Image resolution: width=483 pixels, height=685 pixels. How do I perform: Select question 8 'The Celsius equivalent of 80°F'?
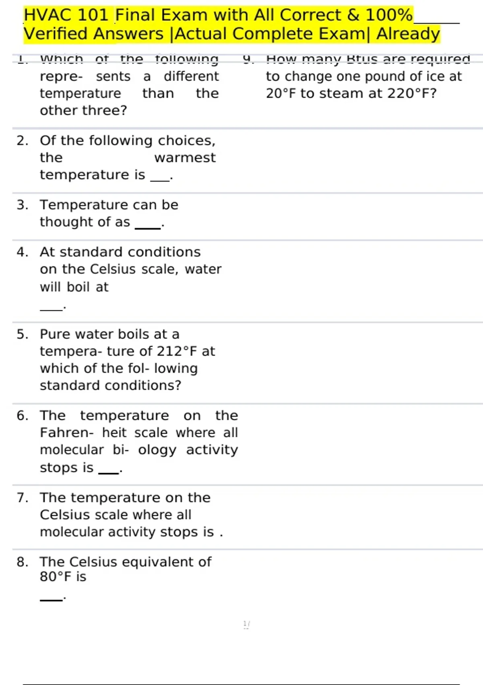pos(125,569)
